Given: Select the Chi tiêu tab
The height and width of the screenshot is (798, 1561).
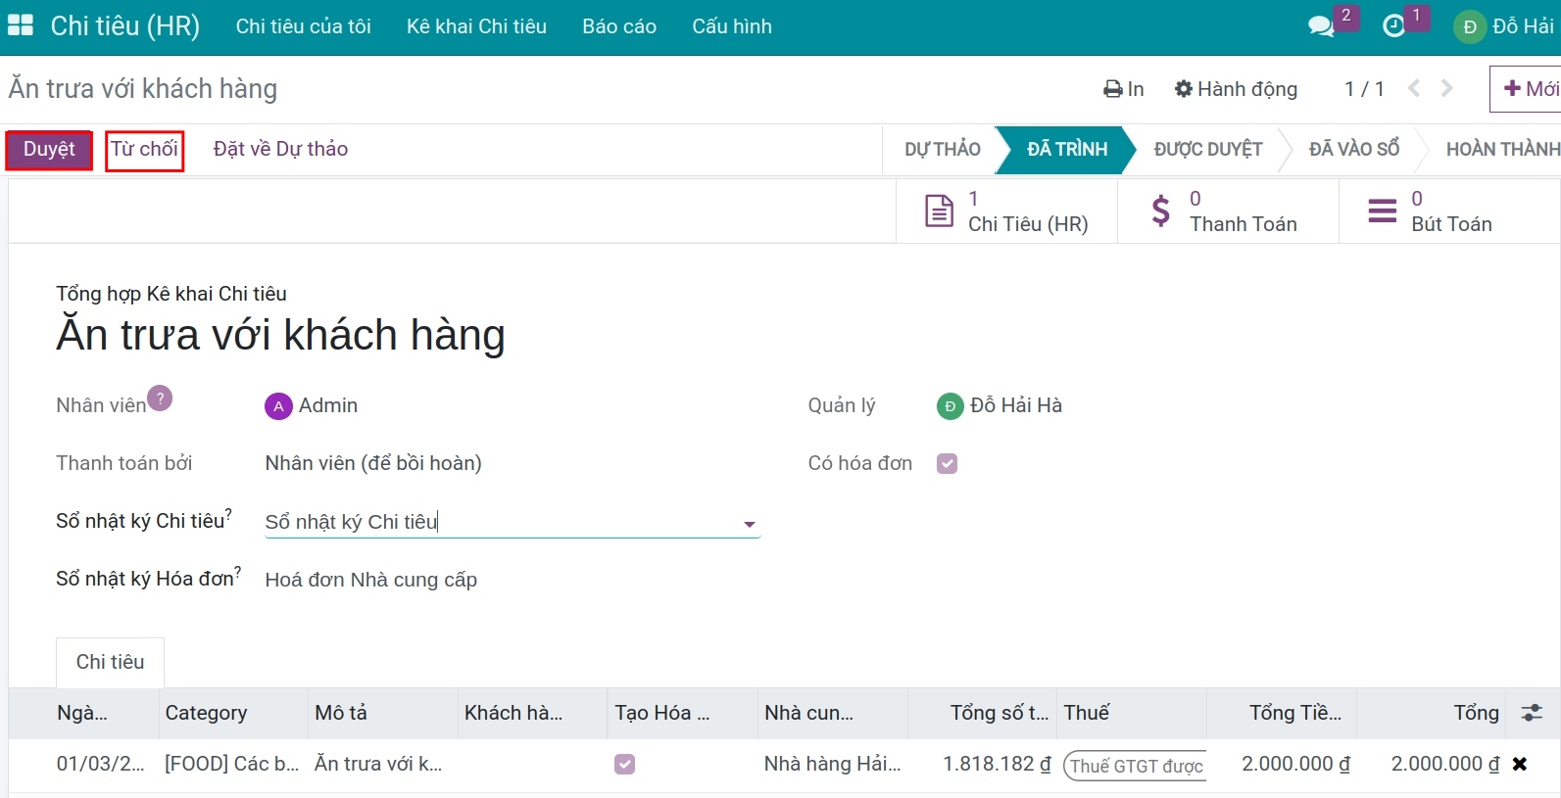Looking at the screenshot, I should 110,662.
